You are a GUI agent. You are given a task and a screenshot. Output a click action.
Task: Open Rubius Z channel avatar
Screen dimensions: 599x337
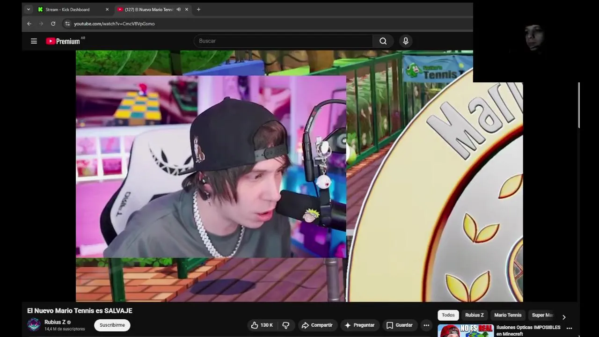(x=34, y=324)
